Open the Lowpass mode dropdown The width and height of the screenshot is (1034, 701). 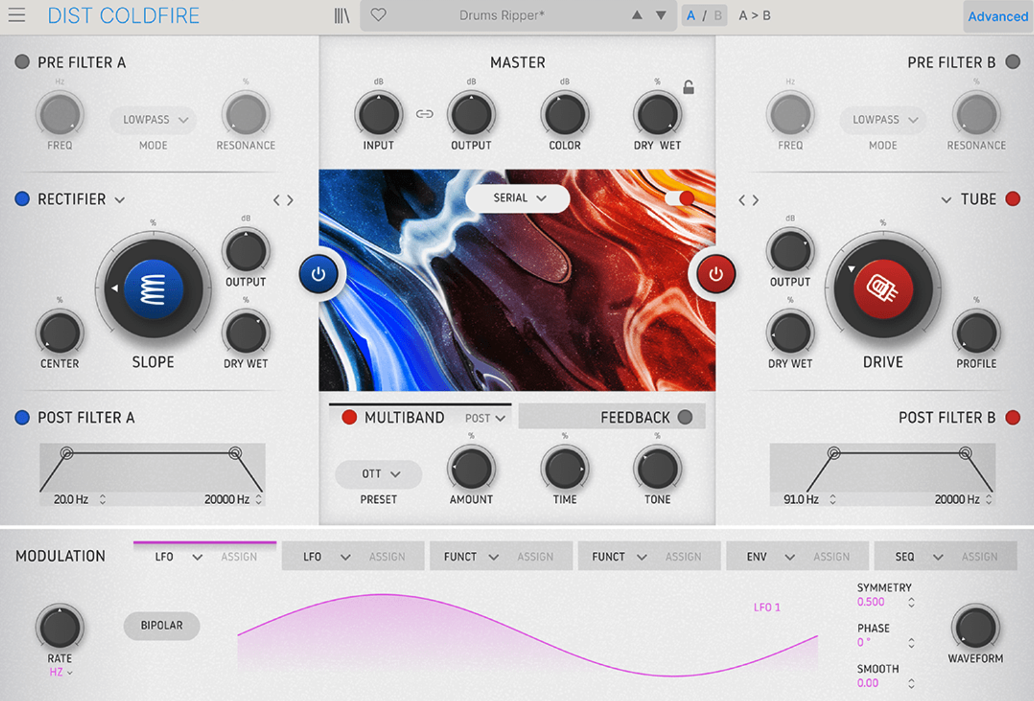[152, 119]
